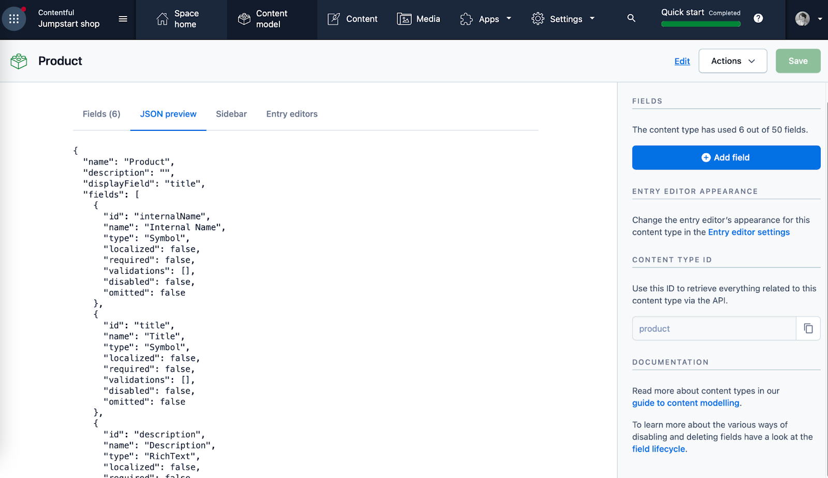Viewport: 828px width, 478px height.
Task: Click the Settings gear icon
Action: tap(538, 19)
